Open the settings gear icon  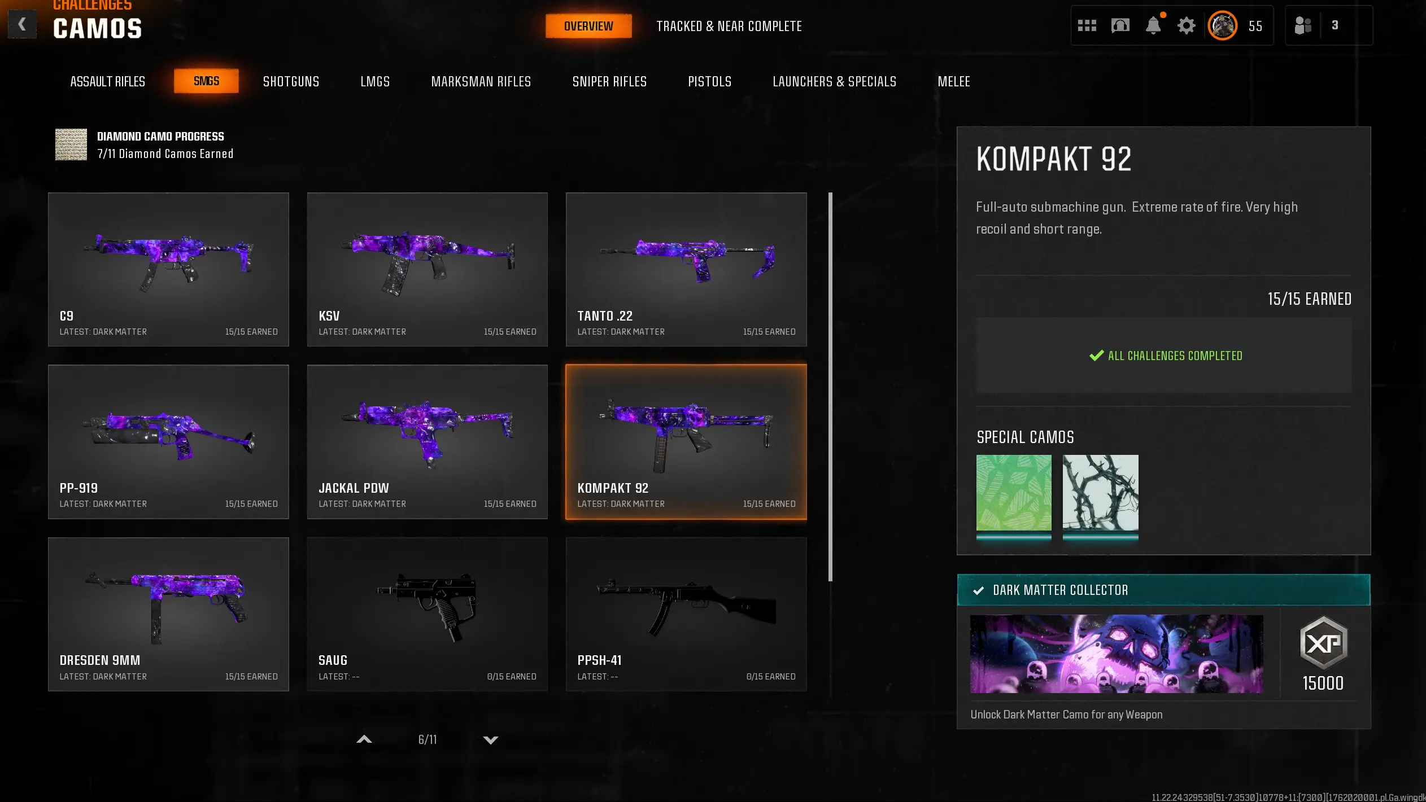[x=1186, y=26]
